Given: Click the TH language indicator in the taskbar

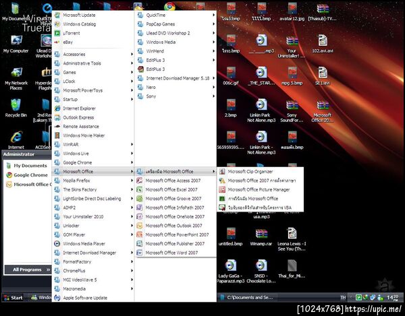Looking at the screenshot, I should [x=343, y=297].
